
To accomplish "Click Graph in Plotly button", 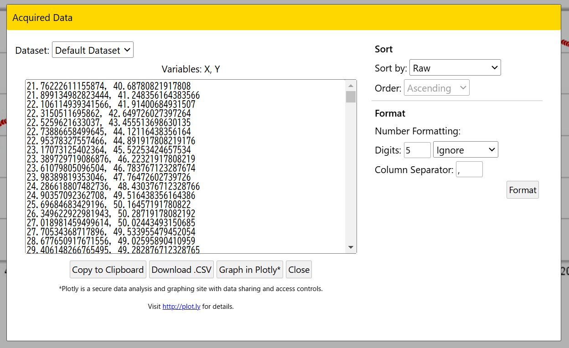I will 250,270.
